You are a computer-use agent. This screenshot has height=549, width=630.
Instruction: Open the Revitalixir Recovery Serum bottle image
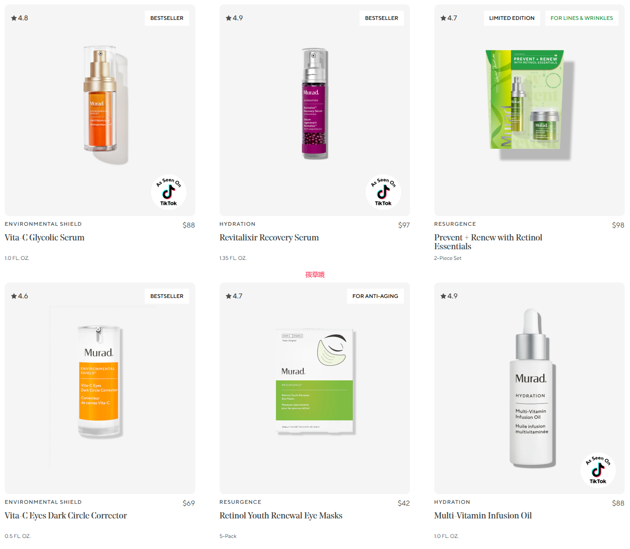(x=315, y=104)
